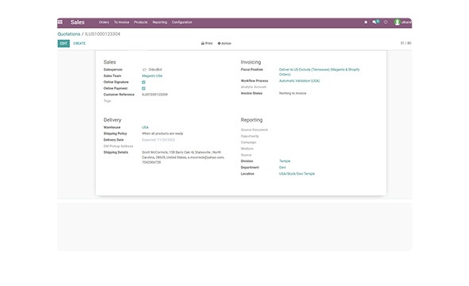
Task: Click the notification bell icon
Action: pos(366,22)
